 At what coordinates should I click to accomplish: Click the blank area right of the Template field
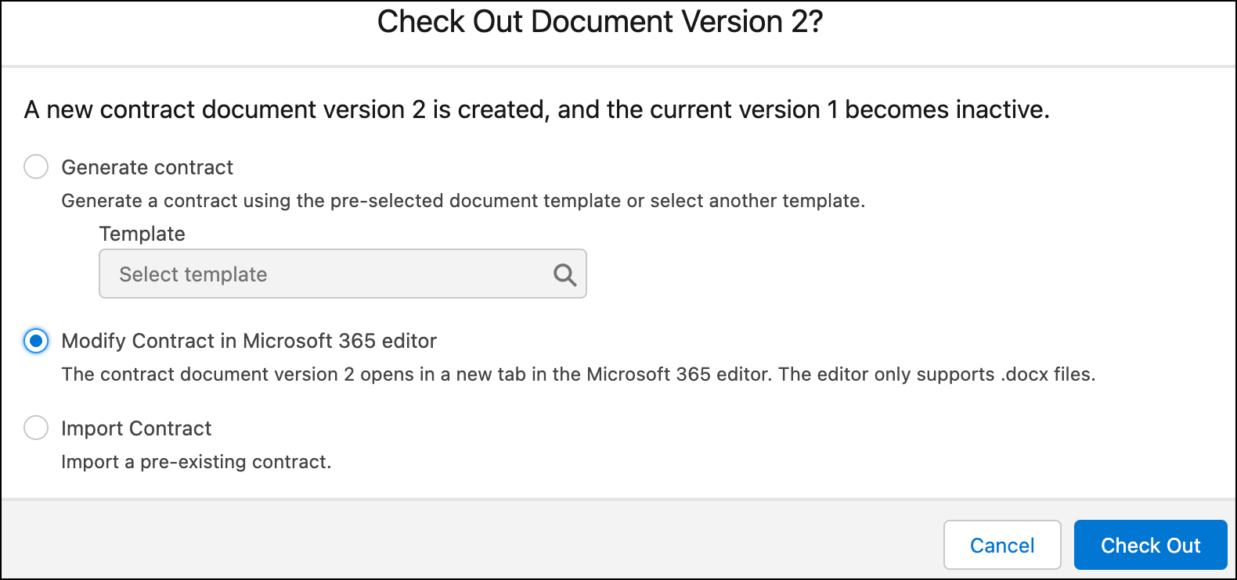(861, 274)
